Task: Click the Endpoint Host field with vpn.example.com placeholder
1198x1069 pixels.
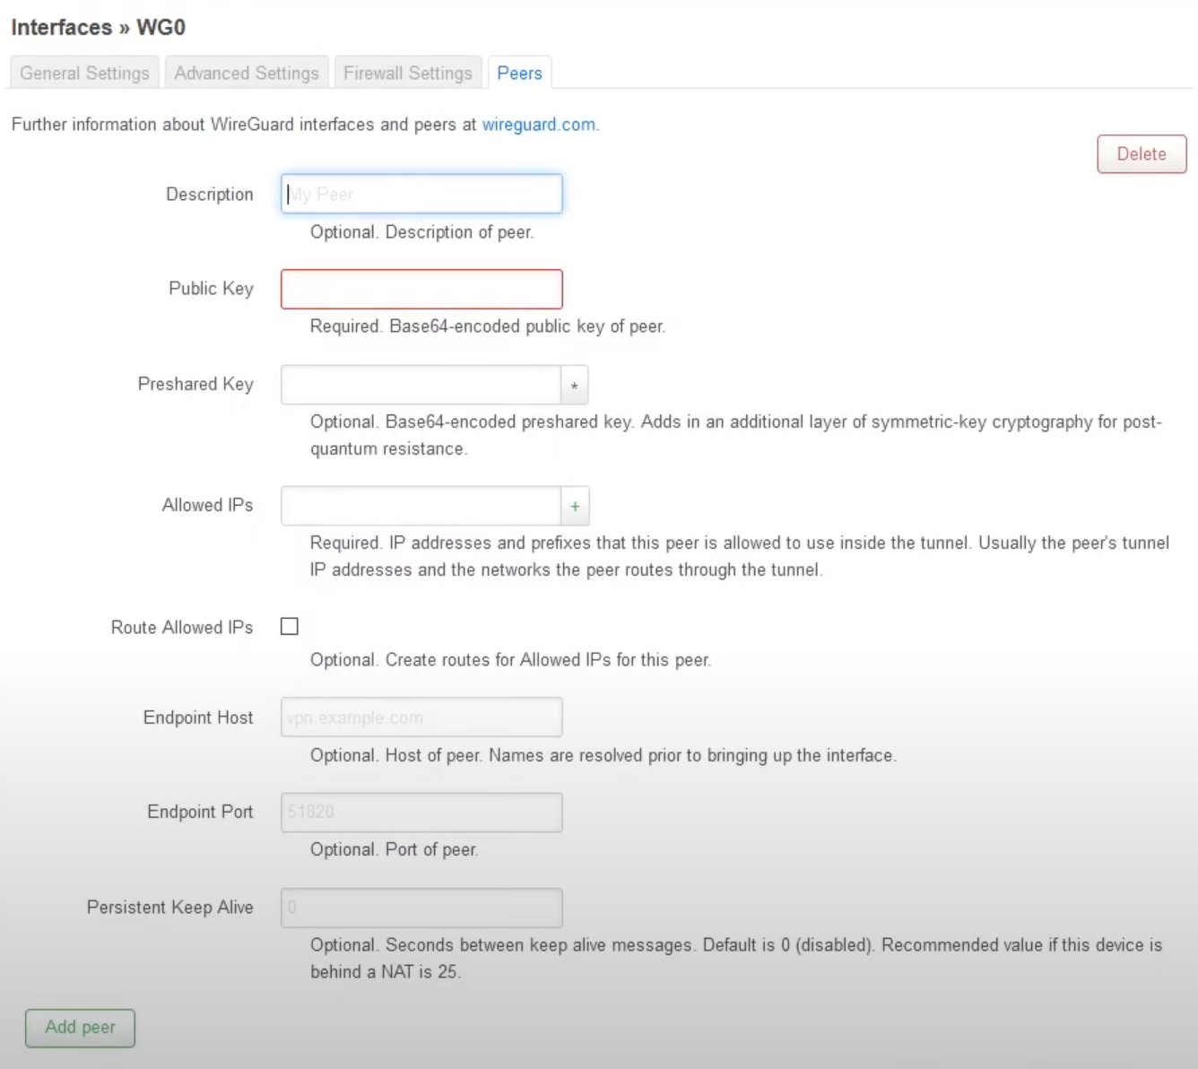Action: pyautogui.click(x=421, y=717)
